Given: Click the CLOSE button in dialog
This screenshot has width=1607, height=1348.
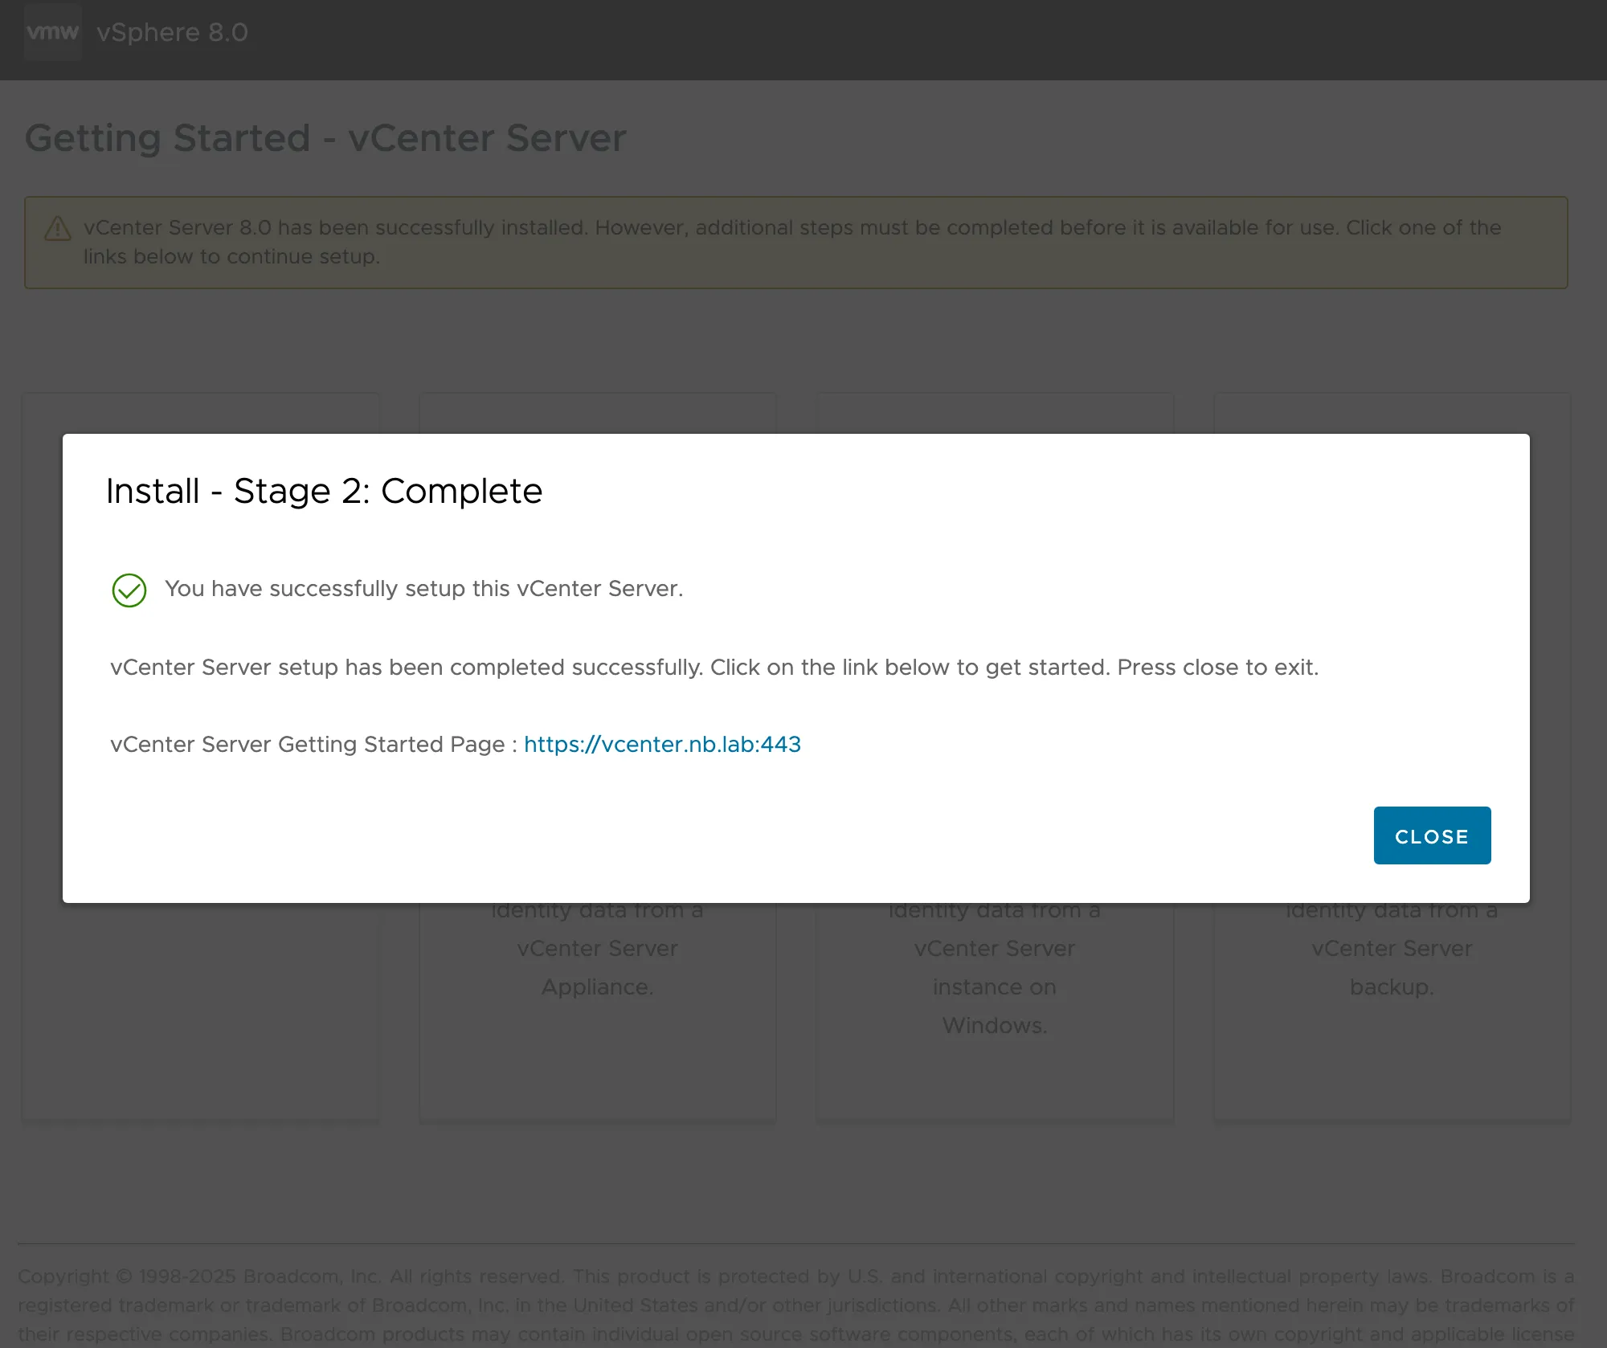Looking at the screenshot, I should pyautogui.click(x=1432, y=835).
